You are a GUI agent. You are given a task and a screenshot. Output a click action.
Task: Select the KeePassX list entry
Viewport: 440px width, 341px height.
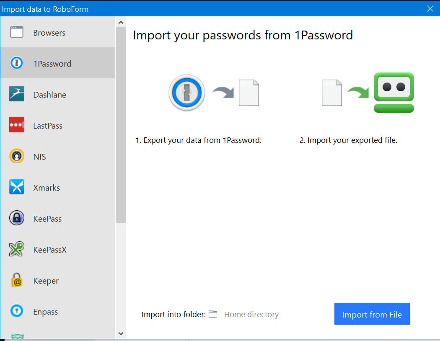coord(58,249)
